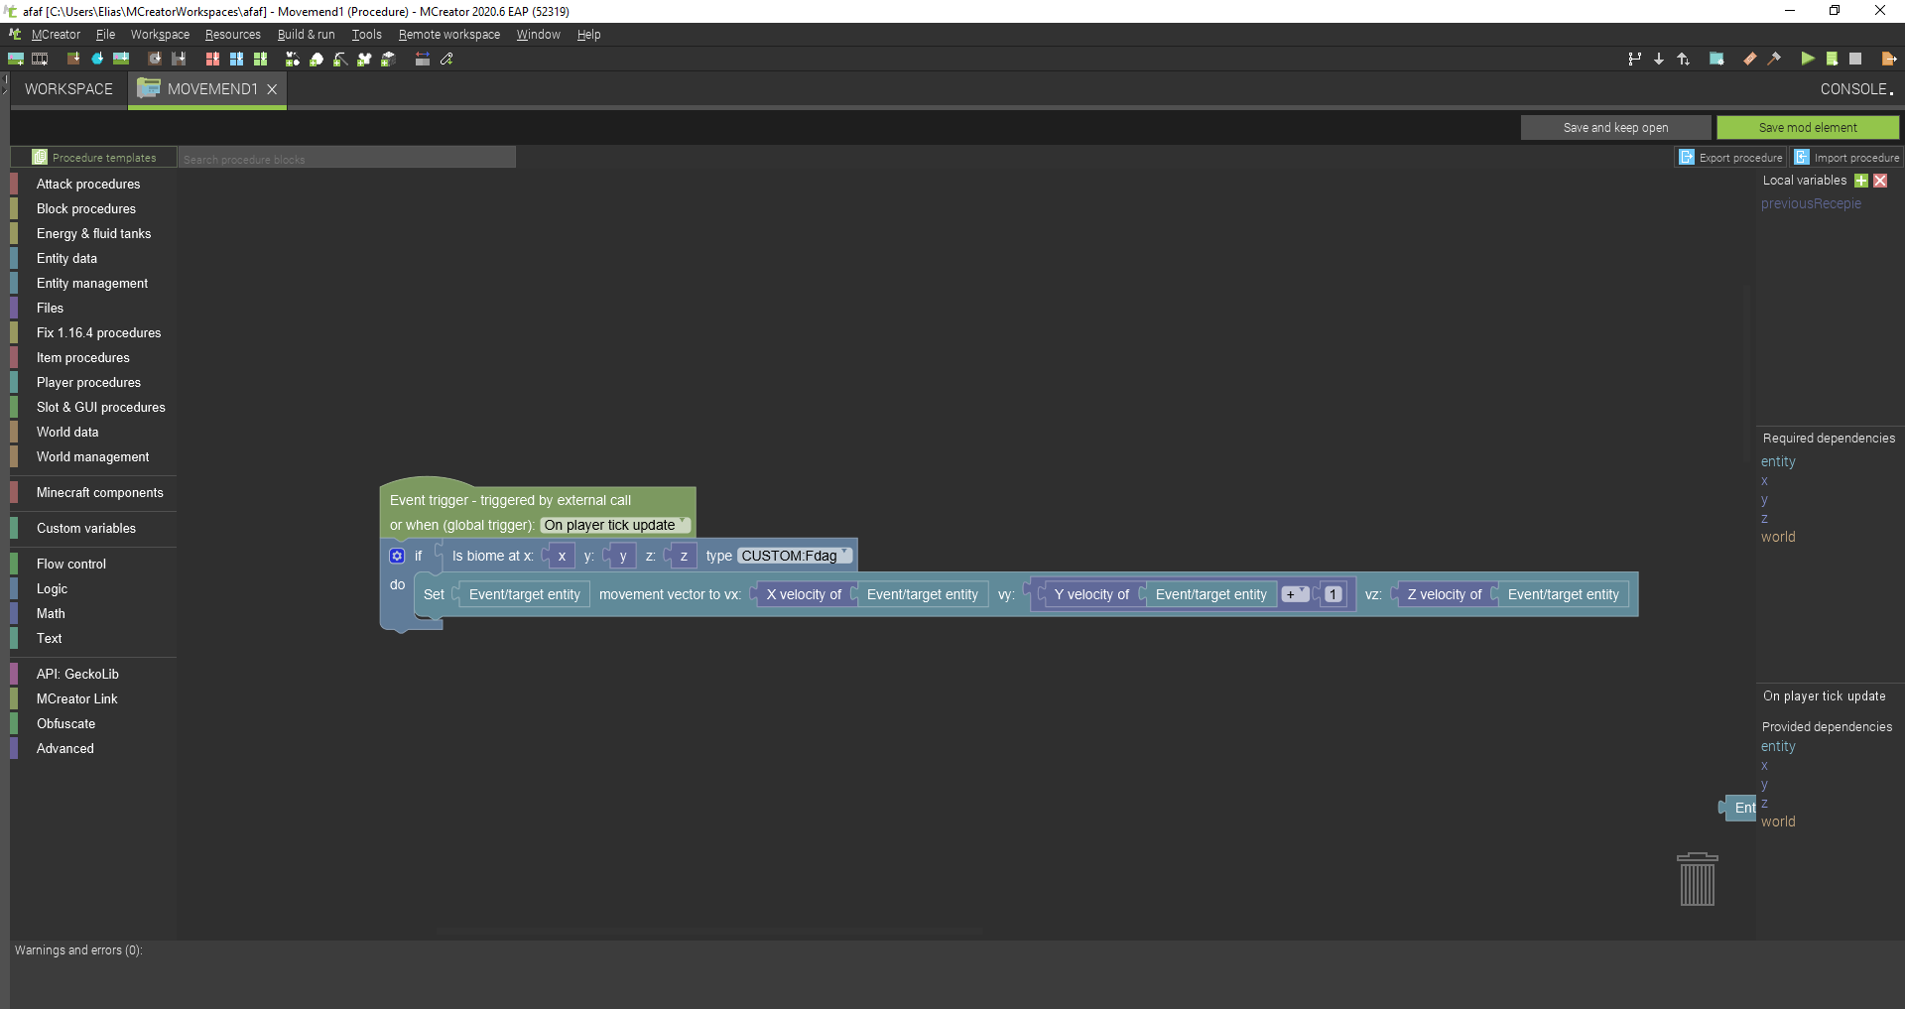This screenshot has height=1009, width=1905.
Task: Click the trash can on the canvas
Action: pos(1698,879)
